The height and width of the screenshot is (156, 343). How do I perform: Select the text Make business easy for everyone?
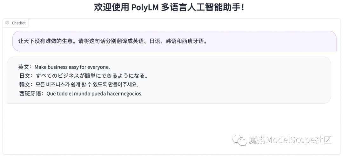point(72,67)
